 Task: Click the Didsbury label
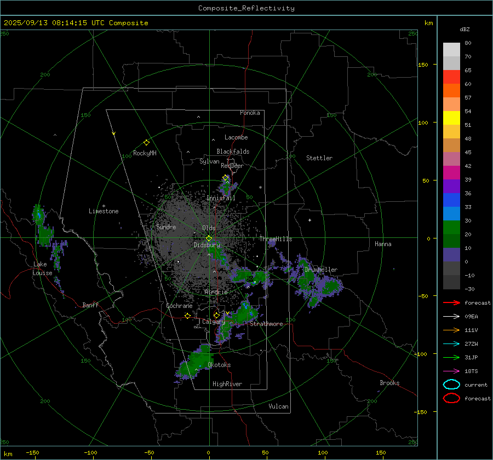tap(207, 245)
